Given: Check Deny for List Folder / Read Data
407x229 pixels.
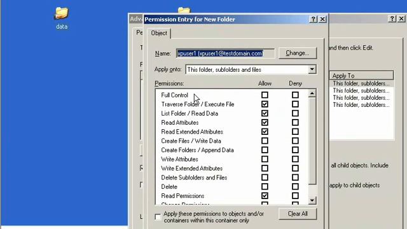Looking at the screenshot, I should [x=295, y=113].
